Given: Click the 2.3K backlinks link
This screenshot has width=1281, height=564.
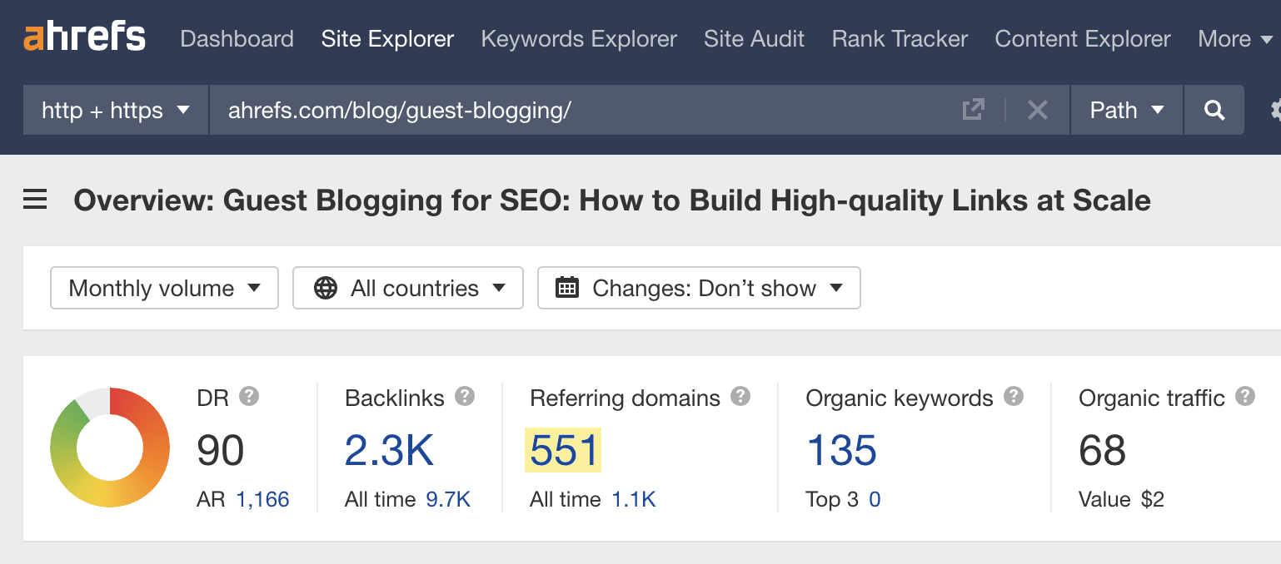Looking at the screenshot, I should (390, 450).
